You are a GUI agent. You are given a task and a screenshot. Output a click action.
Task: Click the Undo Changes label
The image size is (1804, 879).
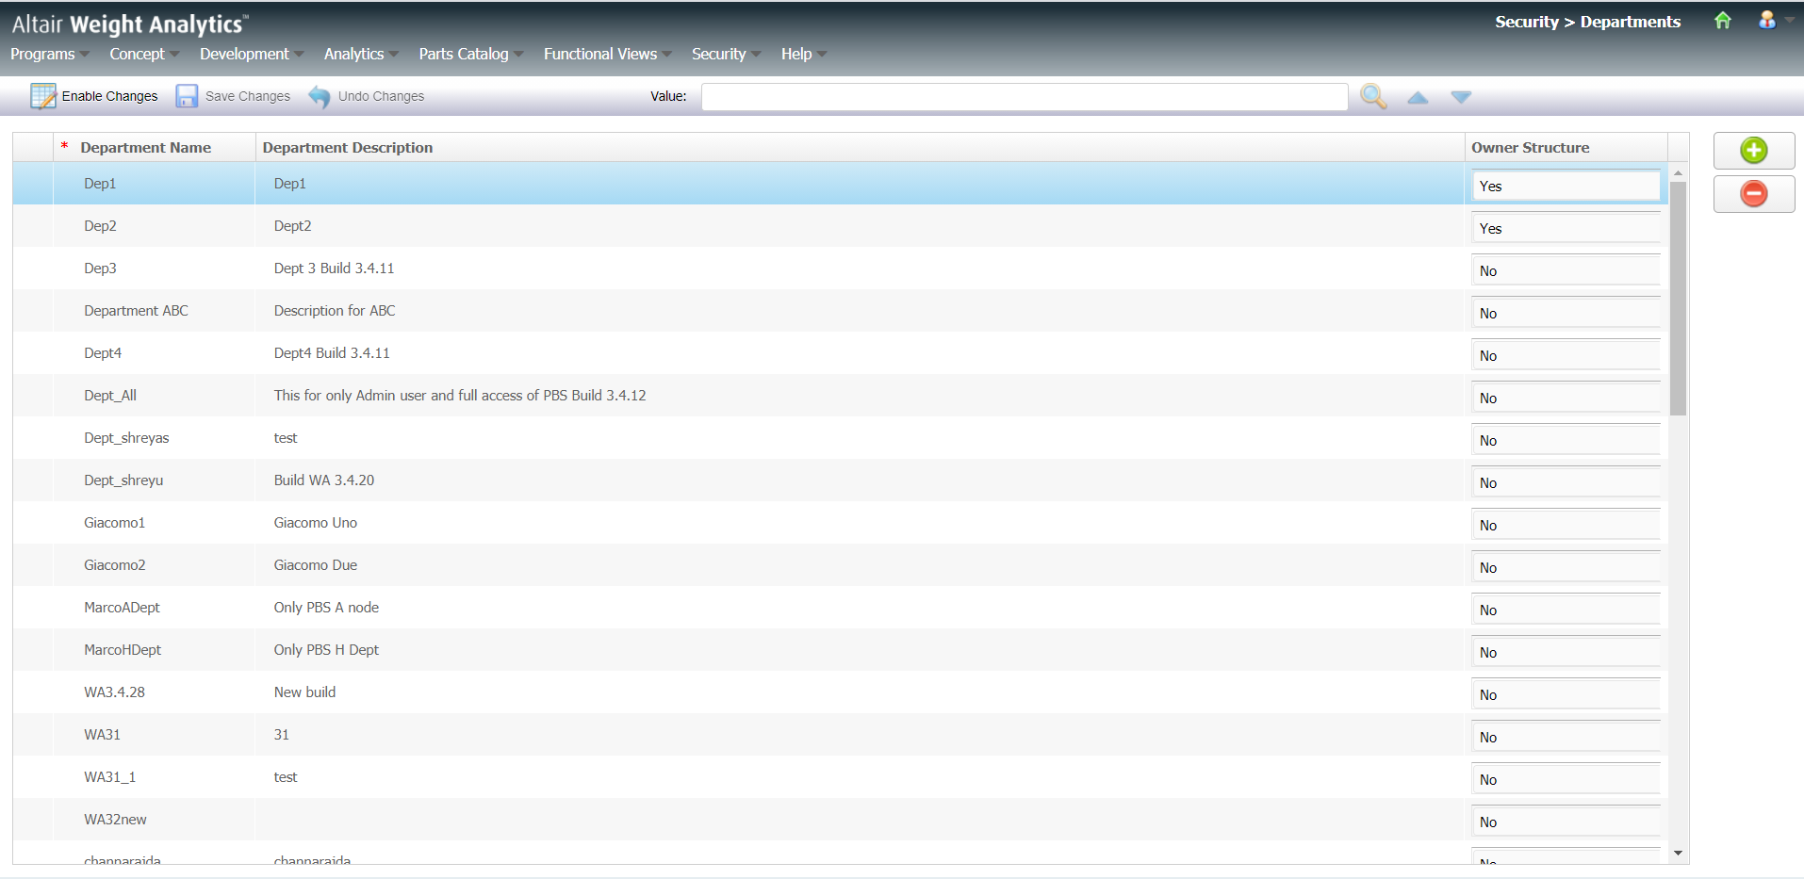click(381, 96)
